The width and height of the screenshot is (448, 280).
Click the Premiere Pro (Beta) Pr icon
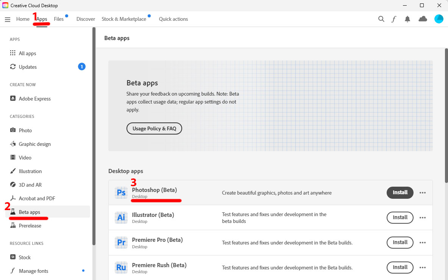[x=121, y=242]
